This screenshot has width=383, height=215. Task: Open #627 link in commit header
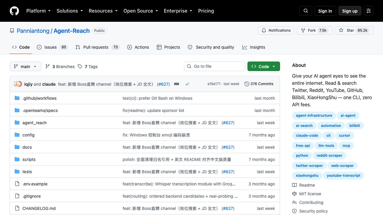click(x=163, y=84)
